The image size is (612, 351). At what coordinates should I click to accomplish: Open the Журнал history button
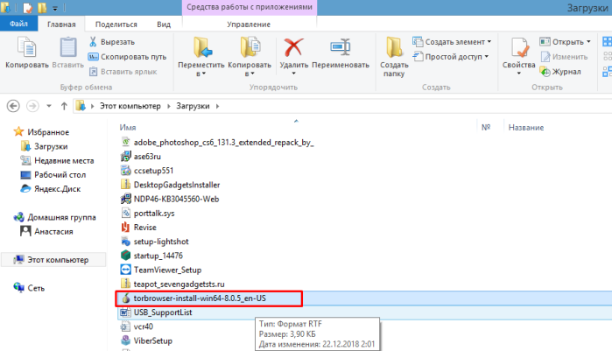(x=560, y=72)
